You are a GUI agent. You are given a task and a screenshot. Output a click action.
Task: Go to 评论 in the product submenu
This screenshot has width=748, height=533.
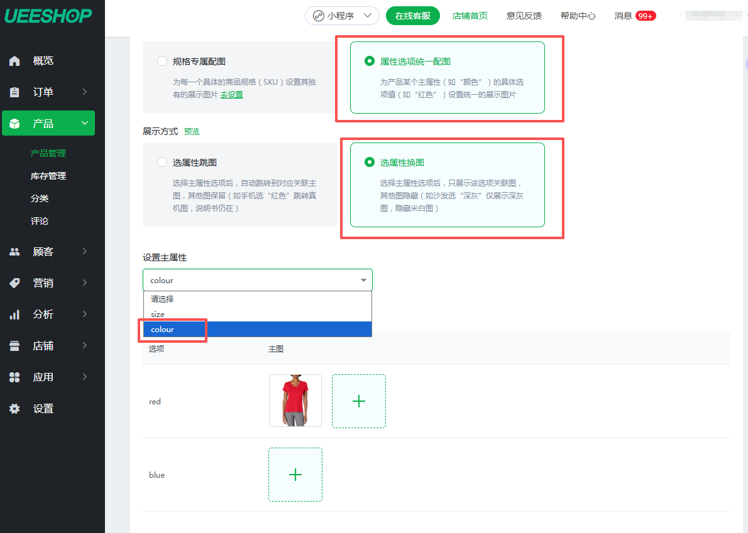(x=40, y=221)
